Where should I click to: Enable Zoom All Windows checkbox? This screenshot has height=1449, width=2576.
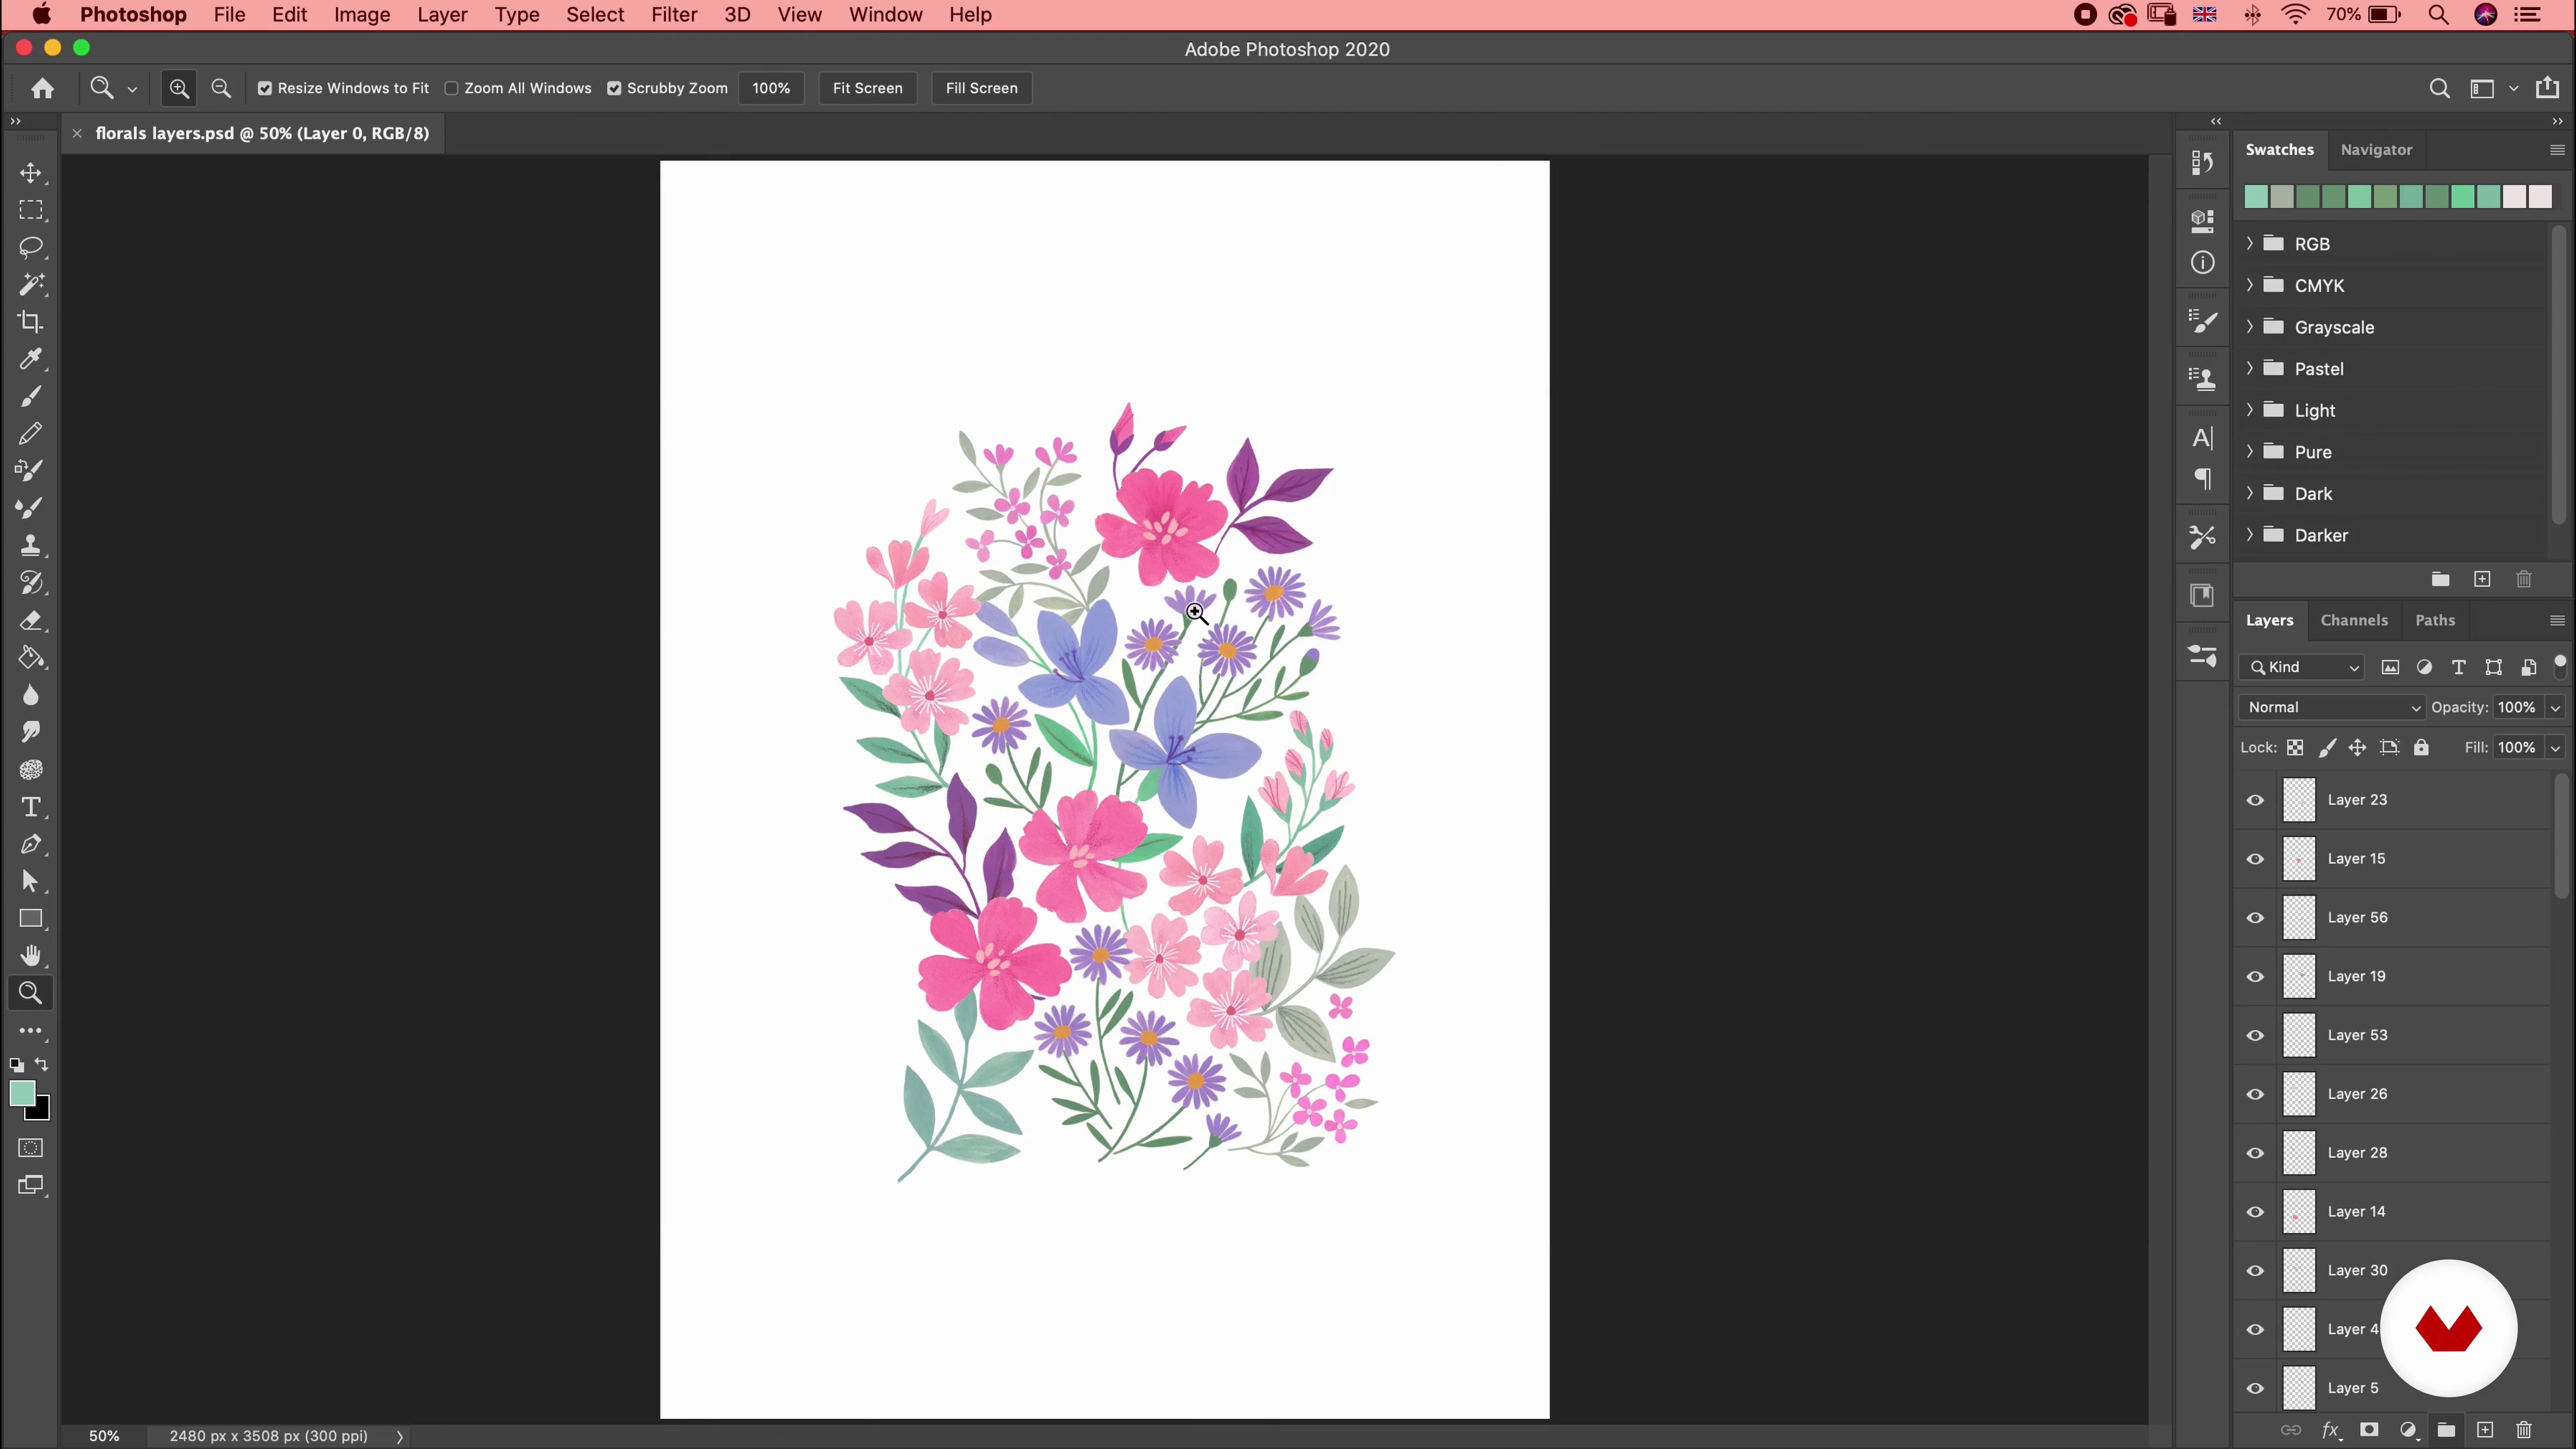452,88
